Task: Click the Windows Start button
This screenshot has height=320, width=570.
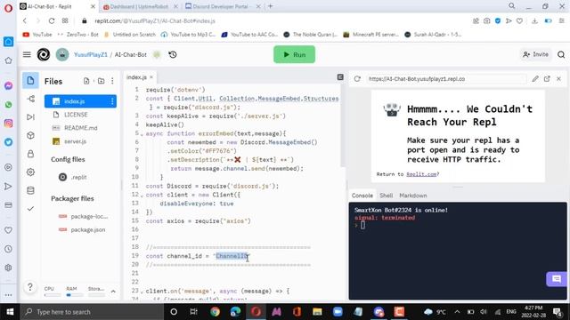Action: pos(10,312)
